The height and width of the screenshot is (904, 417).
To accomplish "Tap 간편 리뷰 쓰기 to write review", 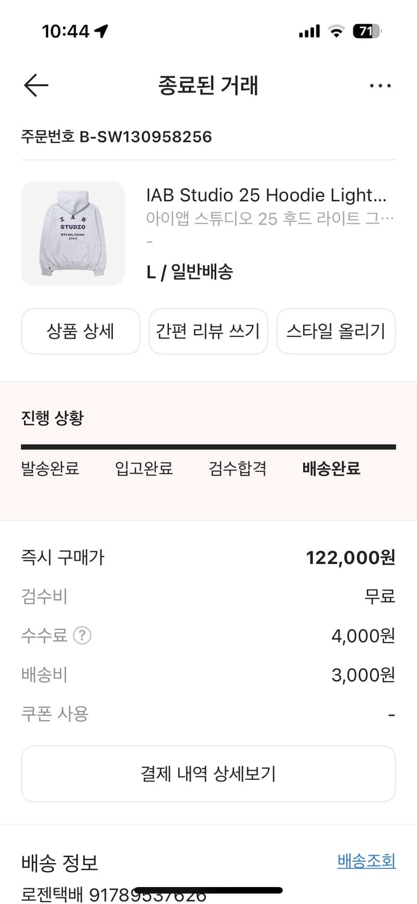I will click(208, 331).
